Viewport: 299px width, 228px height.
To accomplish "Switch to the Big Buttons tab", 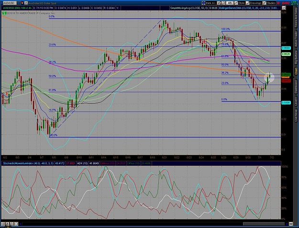I will (x=296, y=58).
